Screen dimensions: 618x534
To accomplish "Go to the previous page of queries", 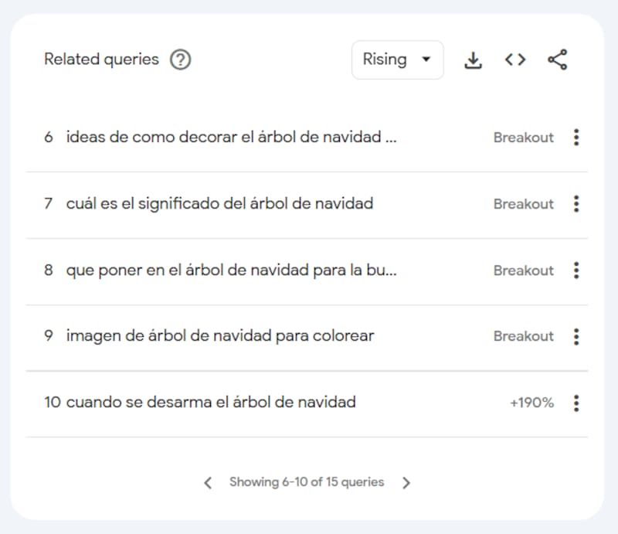I will 207,482.
